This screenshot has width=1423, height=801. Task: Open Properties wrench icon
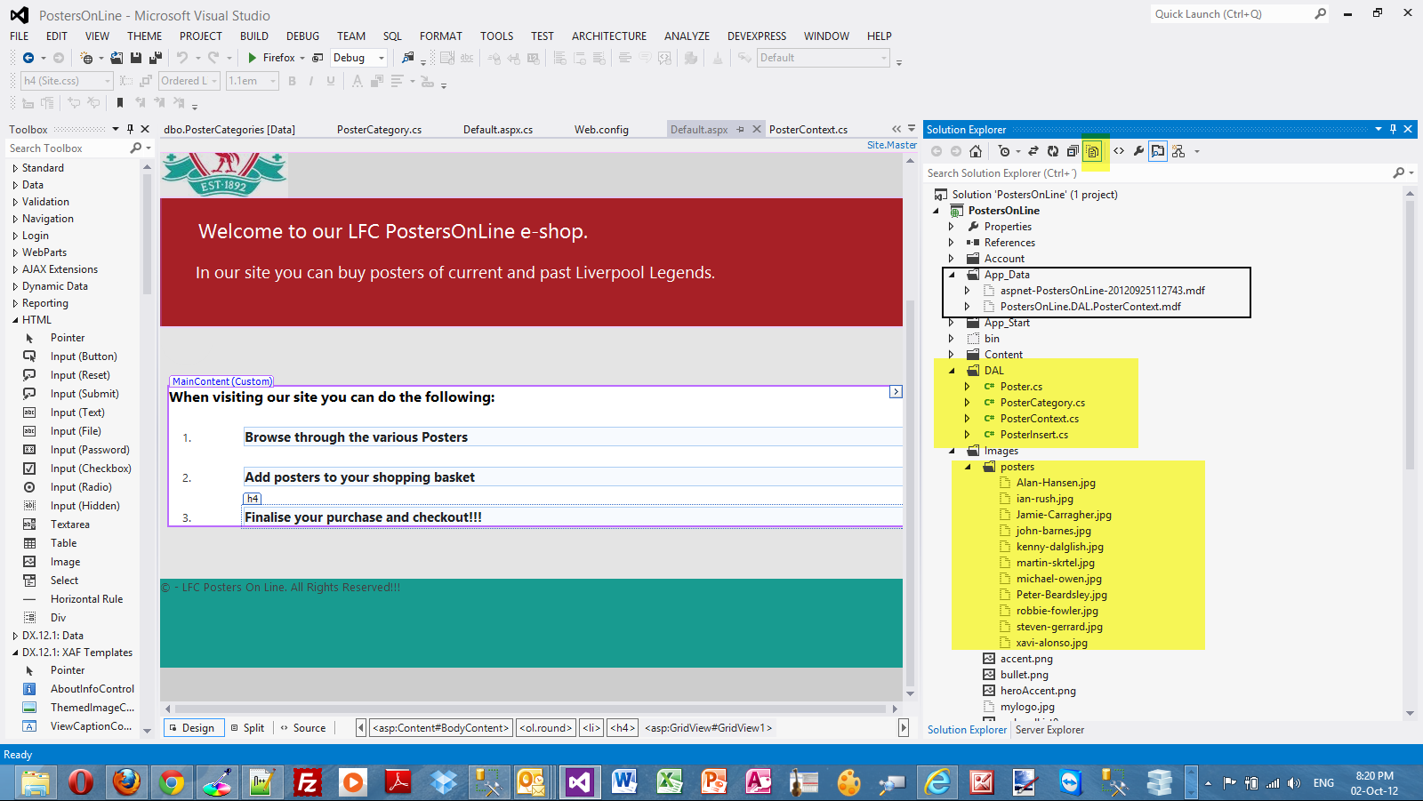[x=1138, y=151]
